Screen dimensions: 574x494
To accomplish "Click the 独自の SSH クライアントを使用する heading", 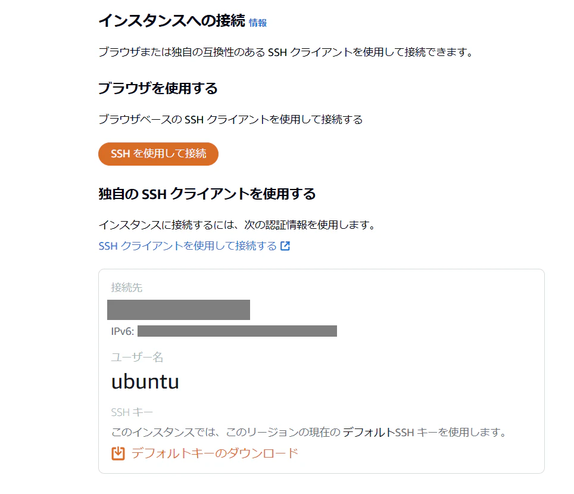I will coord(207,194).
